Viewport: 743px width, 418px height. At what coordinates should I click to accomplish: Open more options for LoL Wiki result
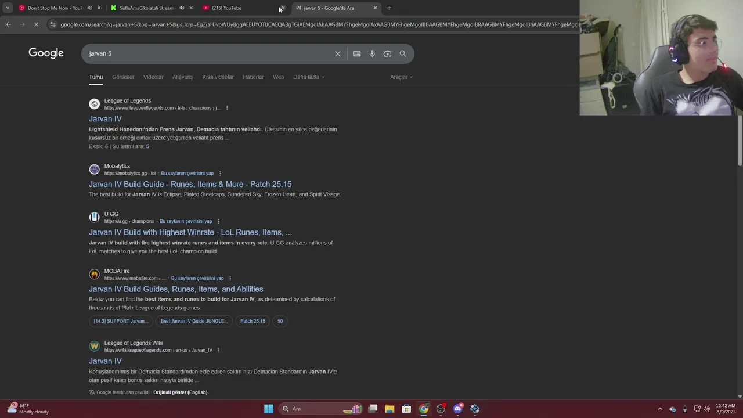pyautogui.click(x=218, y=350)
